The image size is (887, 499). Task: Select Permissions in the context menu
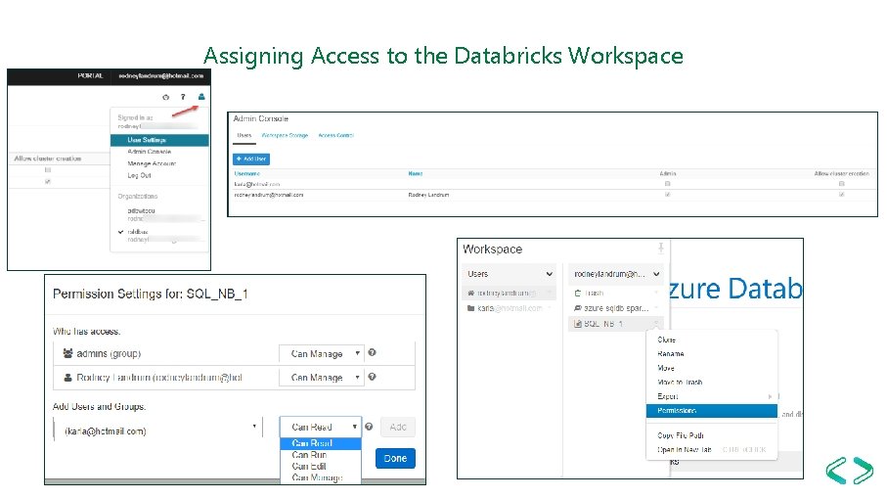(x=712, y=411)
